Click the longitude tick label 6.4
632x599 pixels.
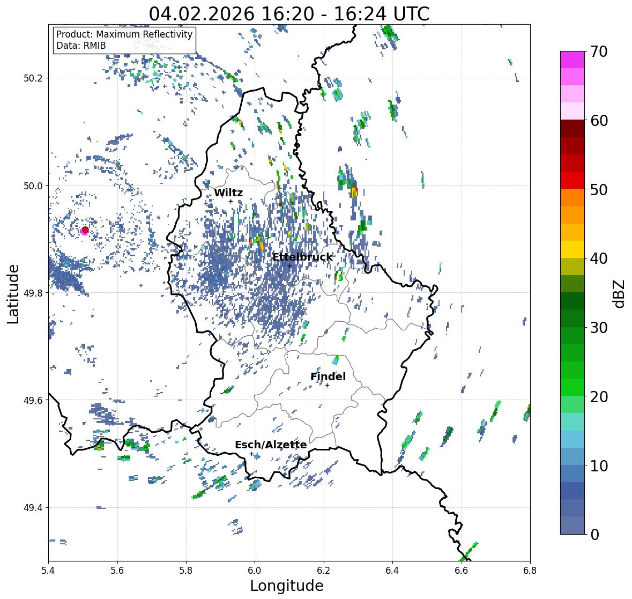pos(392,570)
